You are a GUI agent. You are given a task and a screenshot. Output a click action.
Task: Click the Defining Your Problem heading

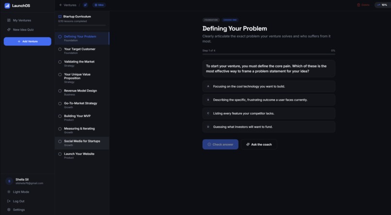point(235,29)
